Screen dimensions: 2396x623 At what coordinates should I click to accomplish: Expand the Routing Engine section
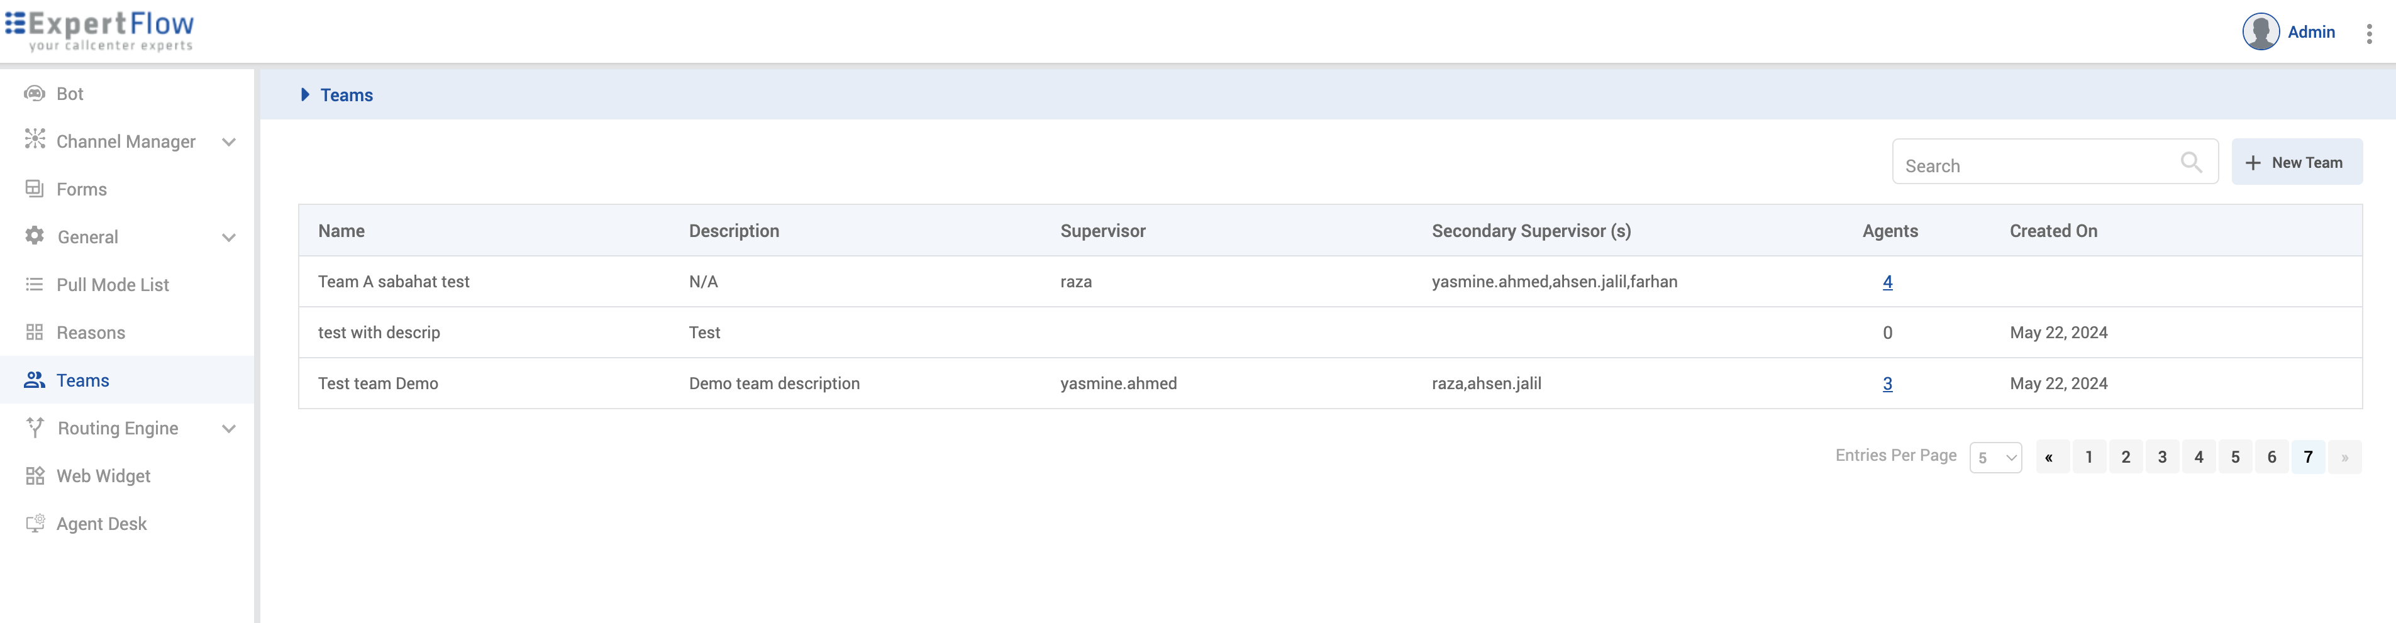229,429
